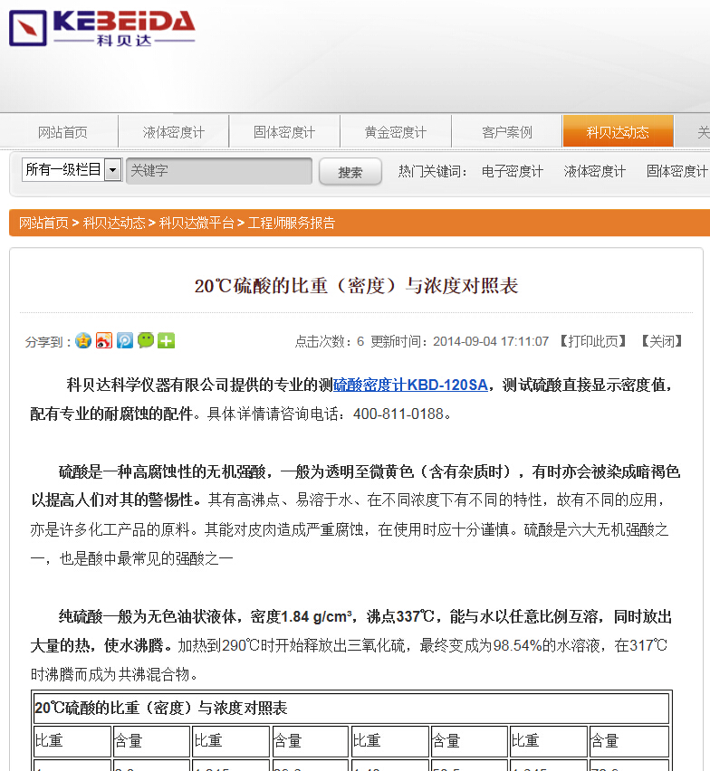Share article to QQ Zone (star icon)
The image size is (710, 771).
pos(83,341)
